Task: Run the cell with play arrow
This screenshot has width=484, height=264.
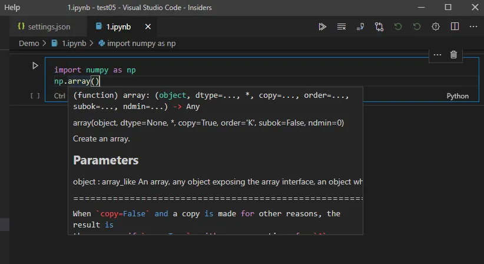Action: click(35, 65)
